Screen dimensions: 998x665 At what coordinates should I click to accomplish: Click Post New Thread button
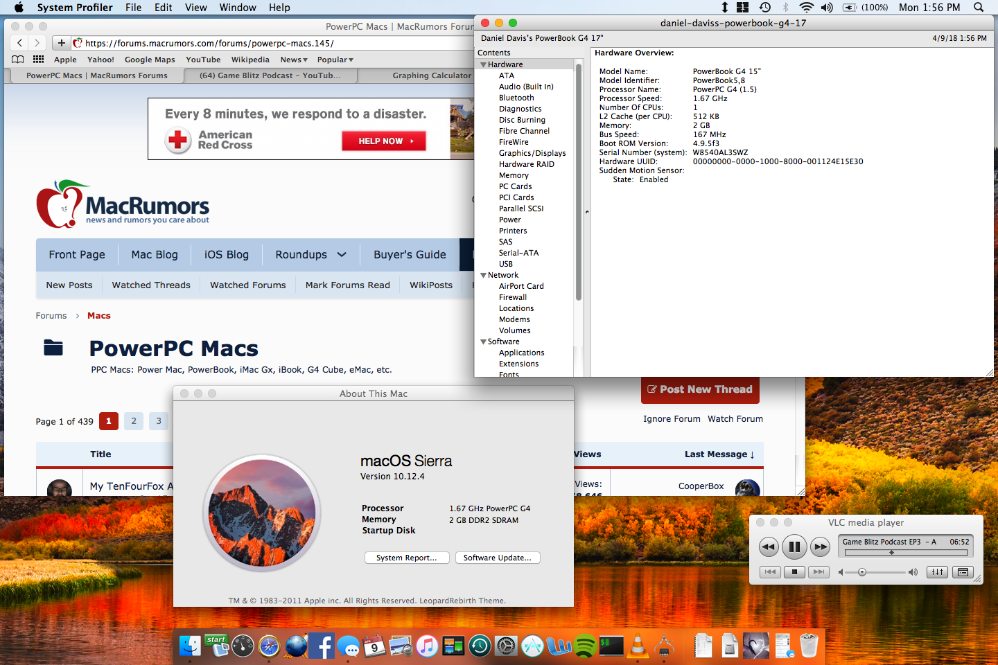pyautogui.click(x=700, y=389)
